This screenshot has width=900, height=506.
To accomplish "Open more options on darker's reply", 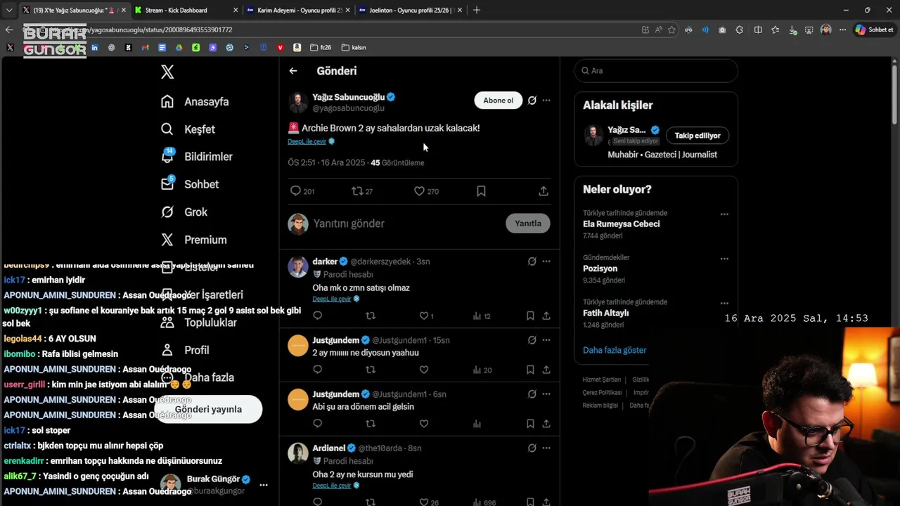I will 546,261.
